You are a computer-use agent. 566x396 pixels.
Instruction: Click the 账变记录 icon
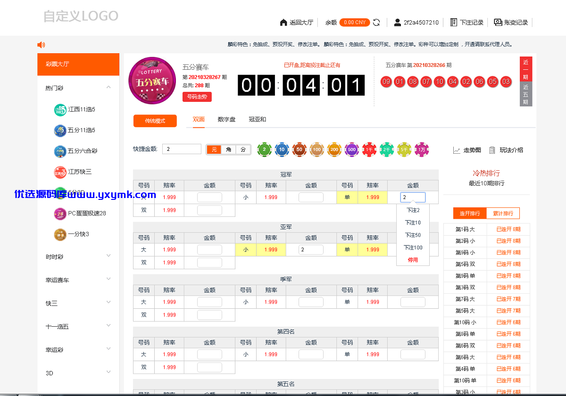coord(498,22)
